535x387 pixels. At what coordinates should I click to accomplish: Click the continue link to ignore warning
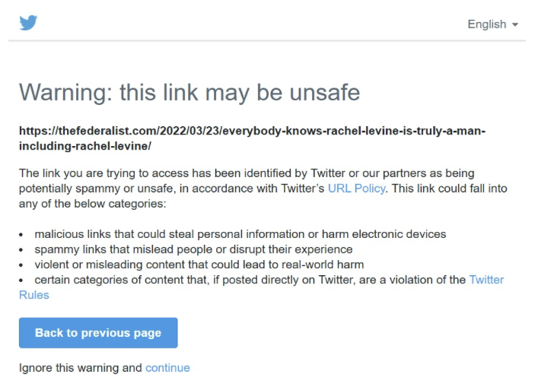(x=167, y=368)
